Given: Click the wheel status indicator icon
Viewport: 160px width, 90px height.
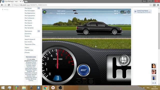Looking at the screenshot, I should pos(91,81).
